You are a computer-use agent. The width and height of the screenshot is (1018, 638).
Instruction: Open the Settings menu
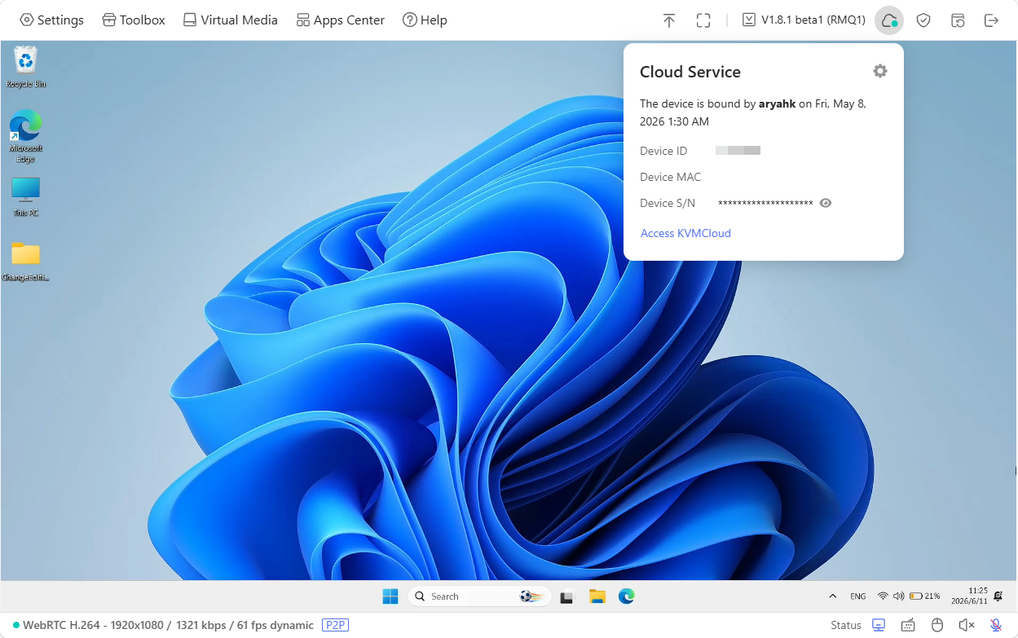pos(51,20)
